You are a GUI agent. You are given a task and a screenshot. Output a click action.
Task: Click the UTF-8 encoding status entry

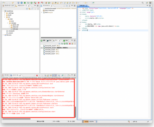pyautogui.click(x=135, y=122)
